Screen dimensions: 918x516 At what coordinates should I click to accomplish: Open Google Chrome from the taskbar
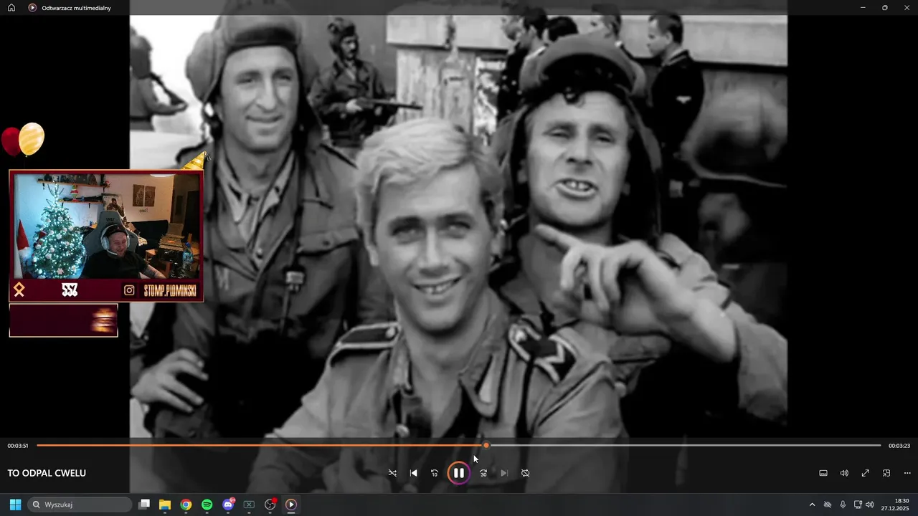(186, 505)
